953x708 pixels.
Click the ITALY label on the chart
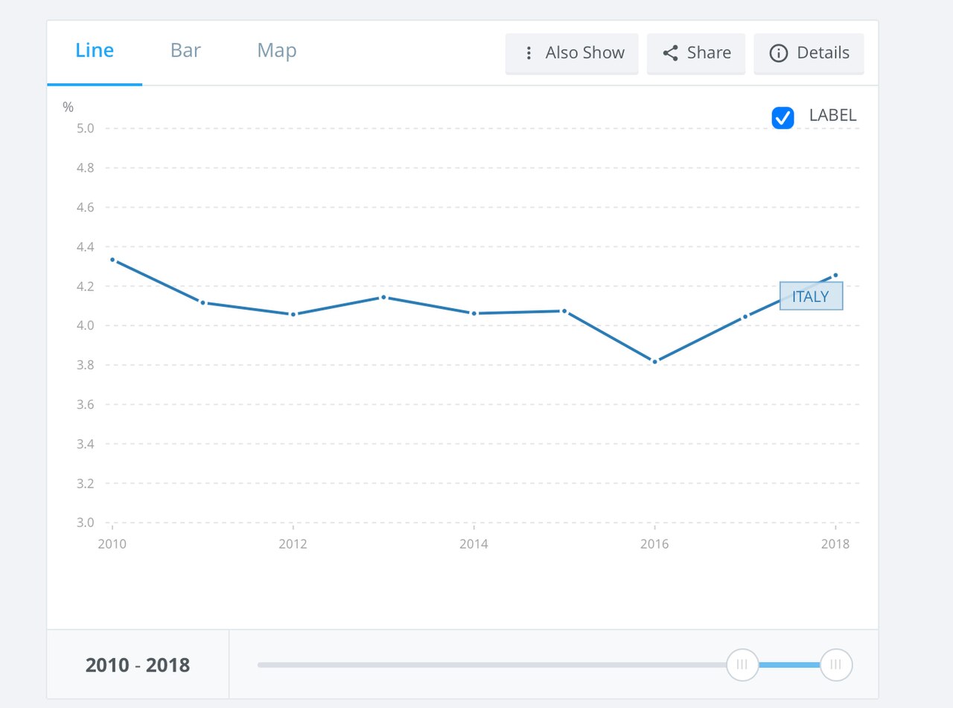[x=811, y=296]
